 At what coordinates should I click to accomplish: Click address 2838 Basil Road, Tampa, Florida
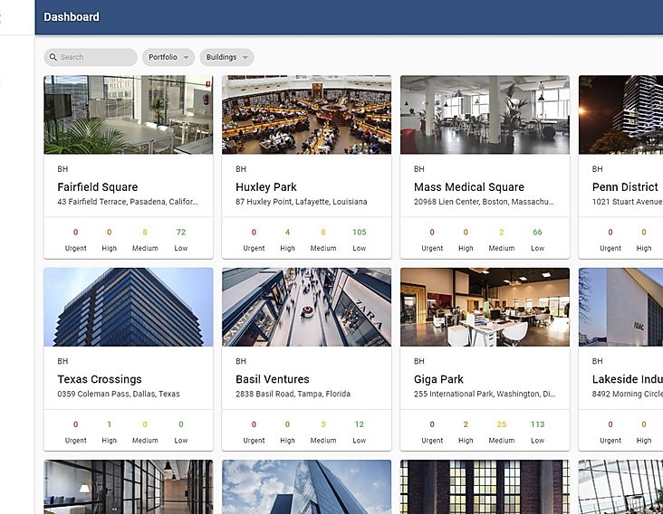click(x=293, y=394)
